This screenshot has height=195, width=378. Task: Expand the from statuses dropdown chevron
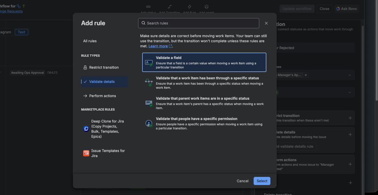pos(350,75)
